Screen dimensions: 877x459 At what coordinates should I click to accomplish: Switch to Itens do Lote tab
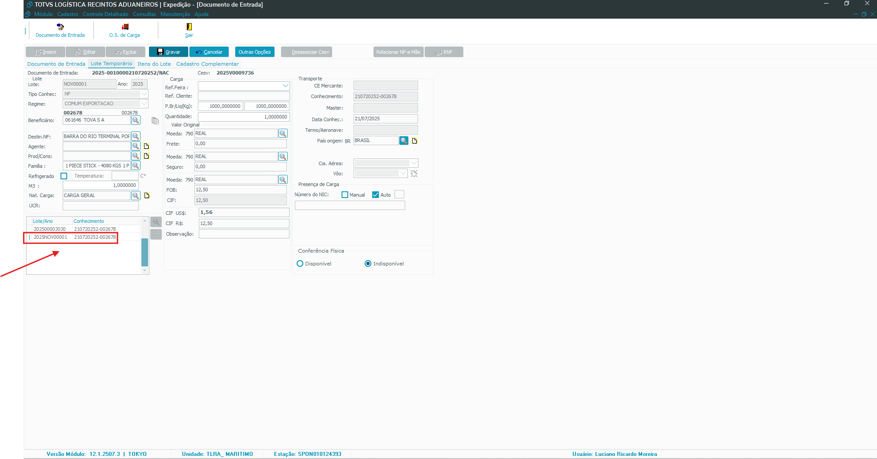(x=154, y=64)
